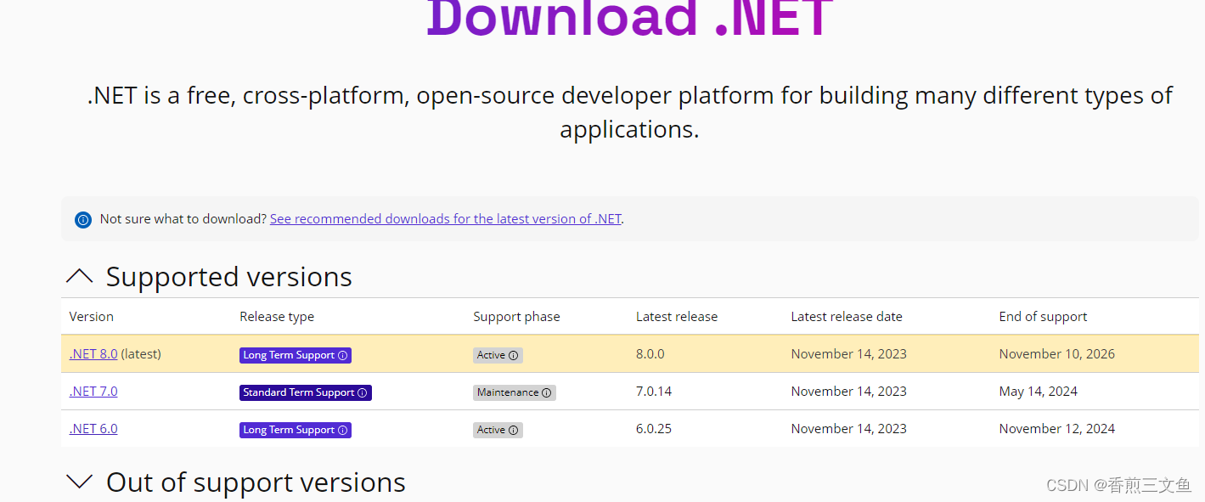
Task: Click the Standard Term Support badge
Action: 306,392
